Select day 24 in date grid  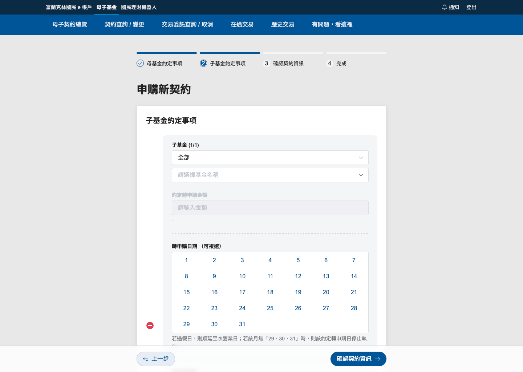(x=242, y=308)
